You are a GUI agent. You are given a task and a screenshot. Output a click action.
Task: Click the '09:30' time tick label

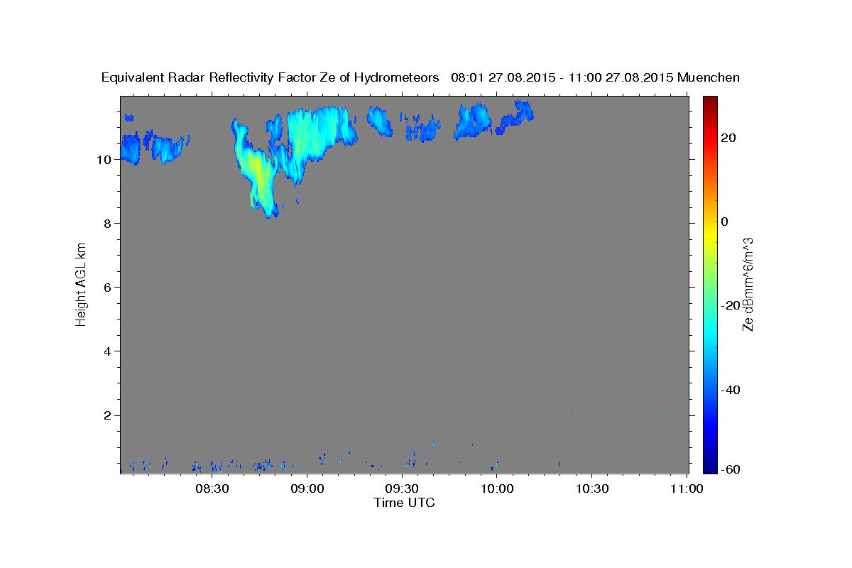402,488
